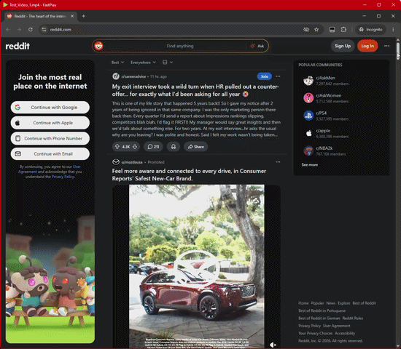Open Your Privacy Choices footer link
Screen dimensions: 401x349
(315, 333)
